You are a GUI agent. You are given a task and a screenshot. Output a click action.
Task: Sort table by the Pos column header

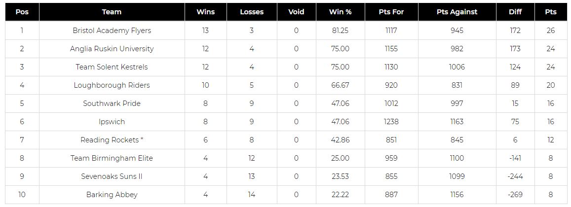[22, 12]
